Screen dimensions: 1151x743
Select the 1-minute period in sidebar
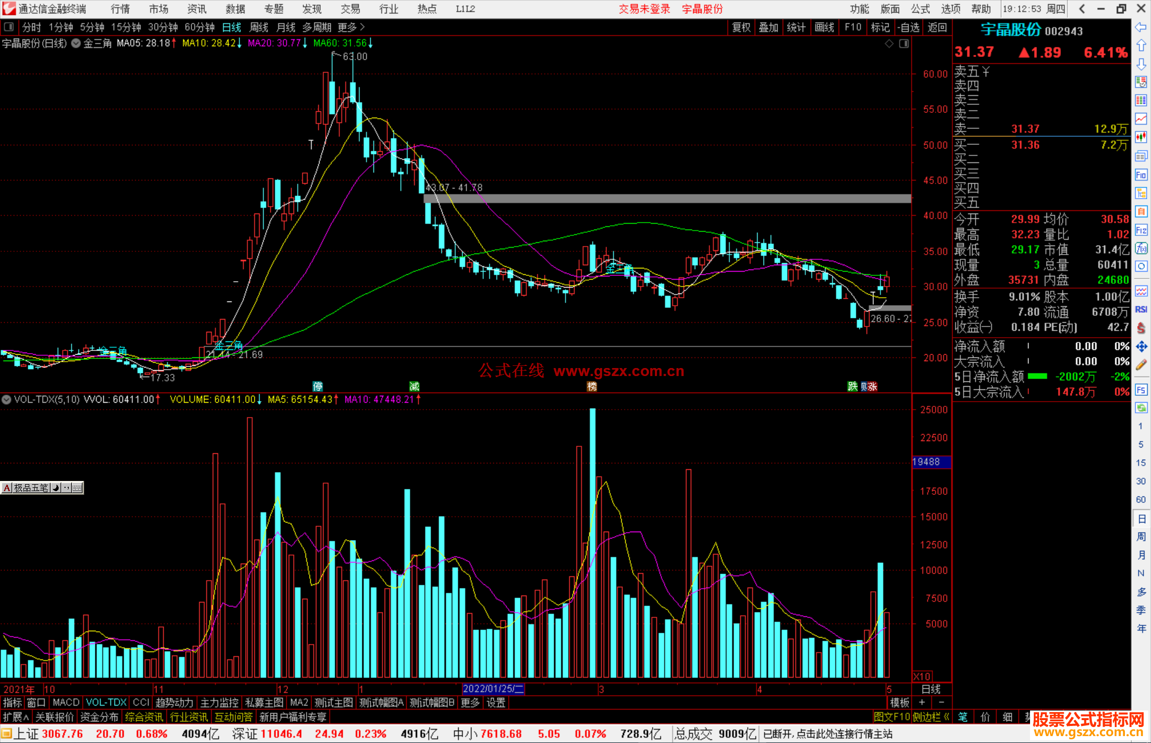(1140, 426)
